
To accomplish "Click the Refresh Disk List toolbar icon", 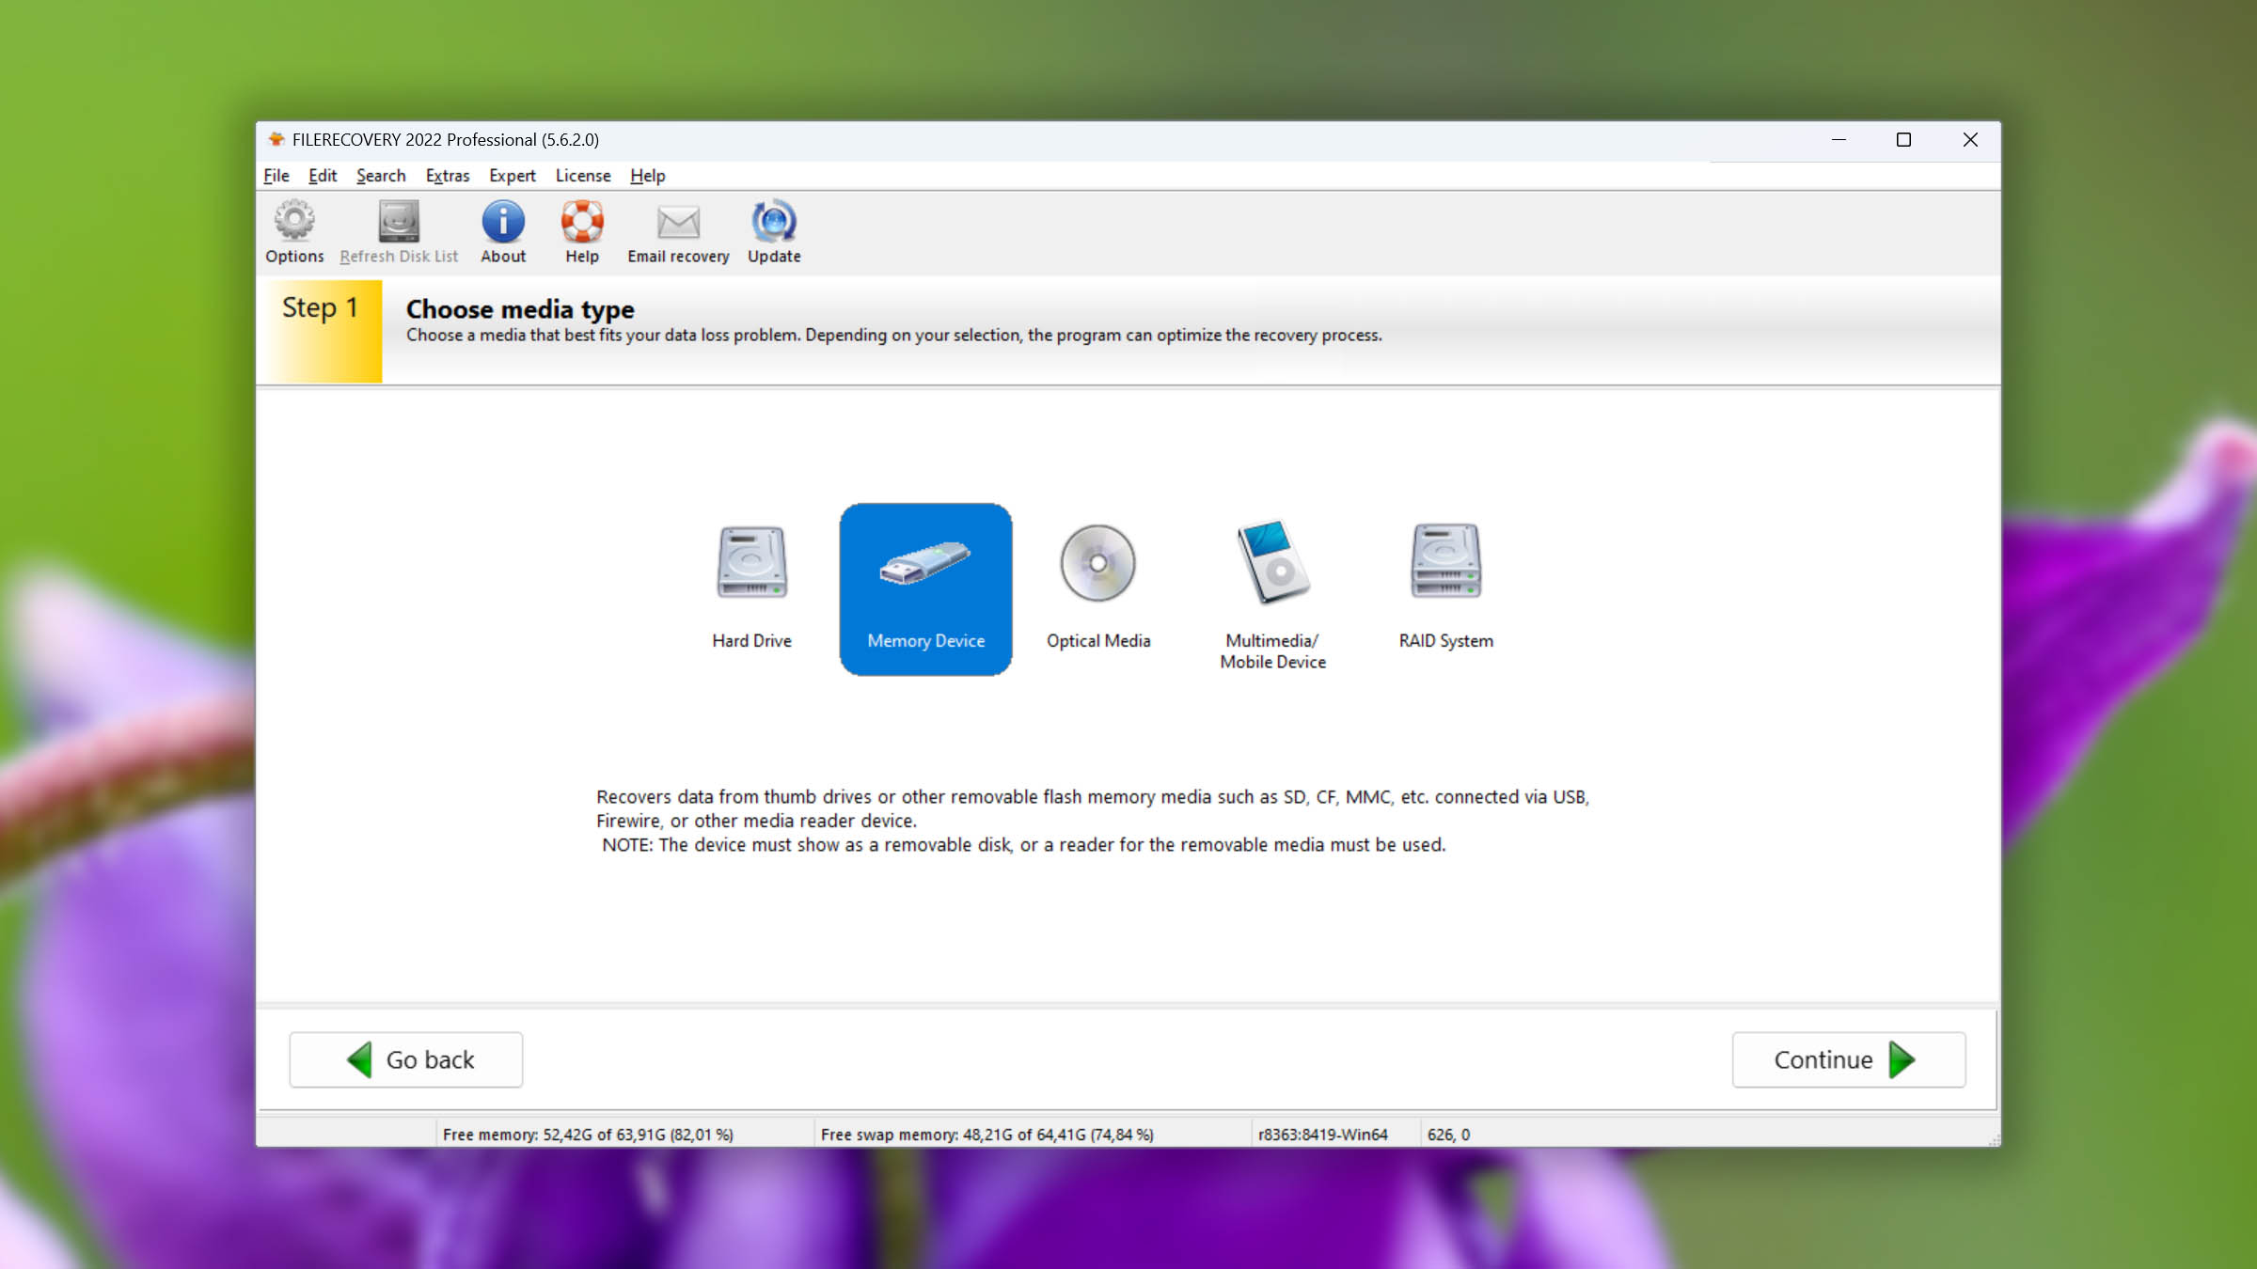I will (399, 231).
